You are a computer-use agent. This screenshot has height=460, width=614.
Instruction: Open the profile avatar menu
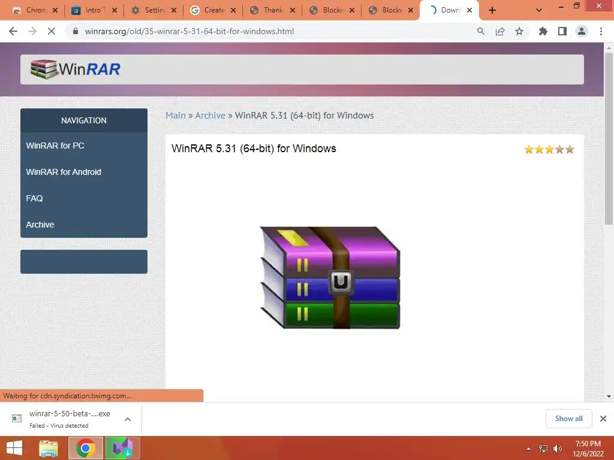[582, 31]
